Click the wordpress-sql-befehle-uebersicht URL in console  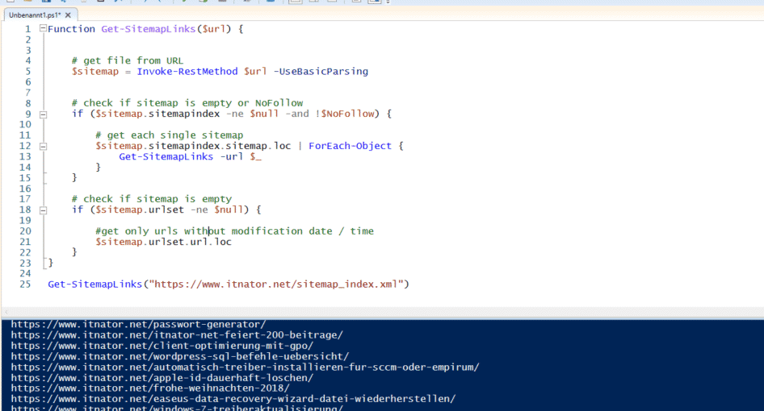click(x=179, y=356)
